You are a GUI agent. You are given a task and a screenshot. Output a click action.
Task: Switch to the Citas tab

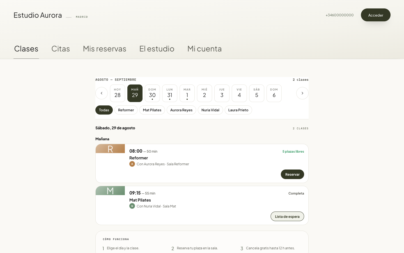[x=61, y=49]
